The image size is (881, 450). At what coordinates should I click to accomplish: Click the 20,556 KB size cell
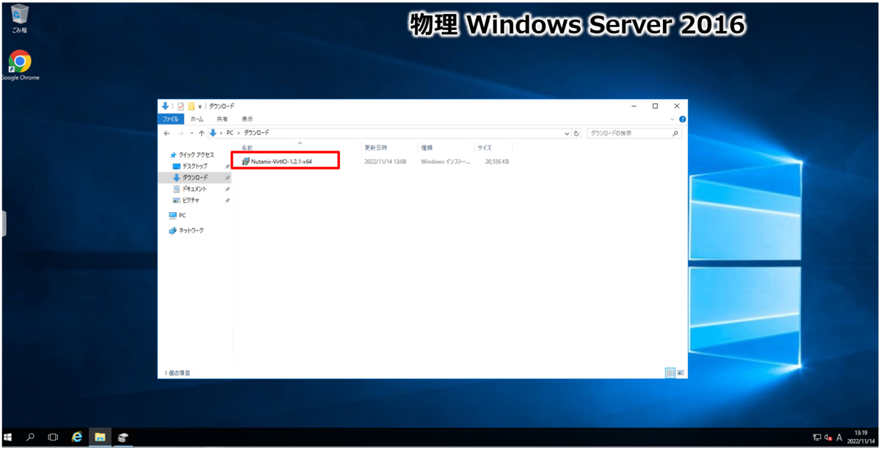[x=497, y=162]
